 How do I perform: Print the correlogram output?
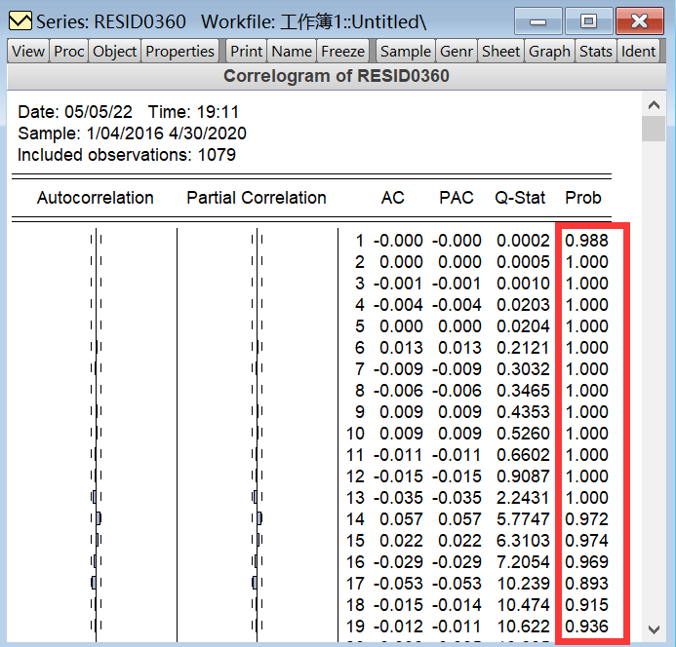[247, 52]
